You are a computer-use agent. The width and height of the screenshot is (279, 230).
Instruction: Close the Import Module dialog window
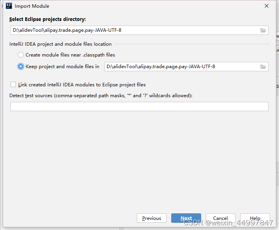267,6
